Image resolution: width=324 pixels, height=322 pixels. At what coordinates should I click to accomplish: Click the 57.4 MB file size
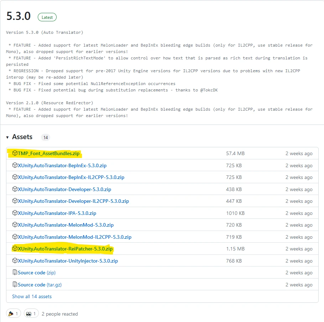[235, 153]
